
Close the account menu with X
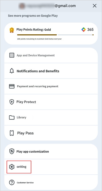click(x=95, y=6)
